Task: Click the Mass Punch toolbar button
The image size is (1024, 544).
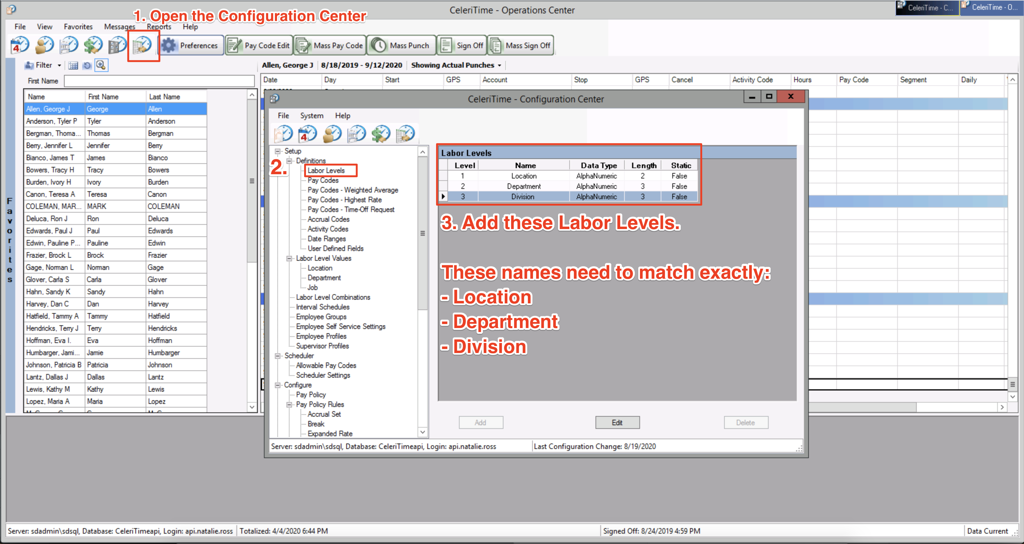Action: point(401,45)
